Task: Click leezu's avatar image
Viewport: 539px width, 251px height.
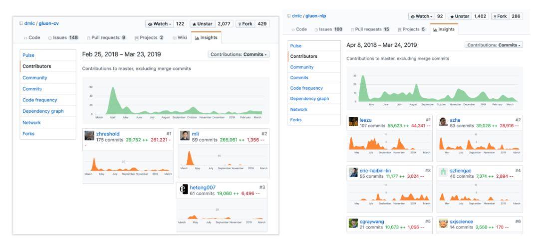Action: click(353, 122)
